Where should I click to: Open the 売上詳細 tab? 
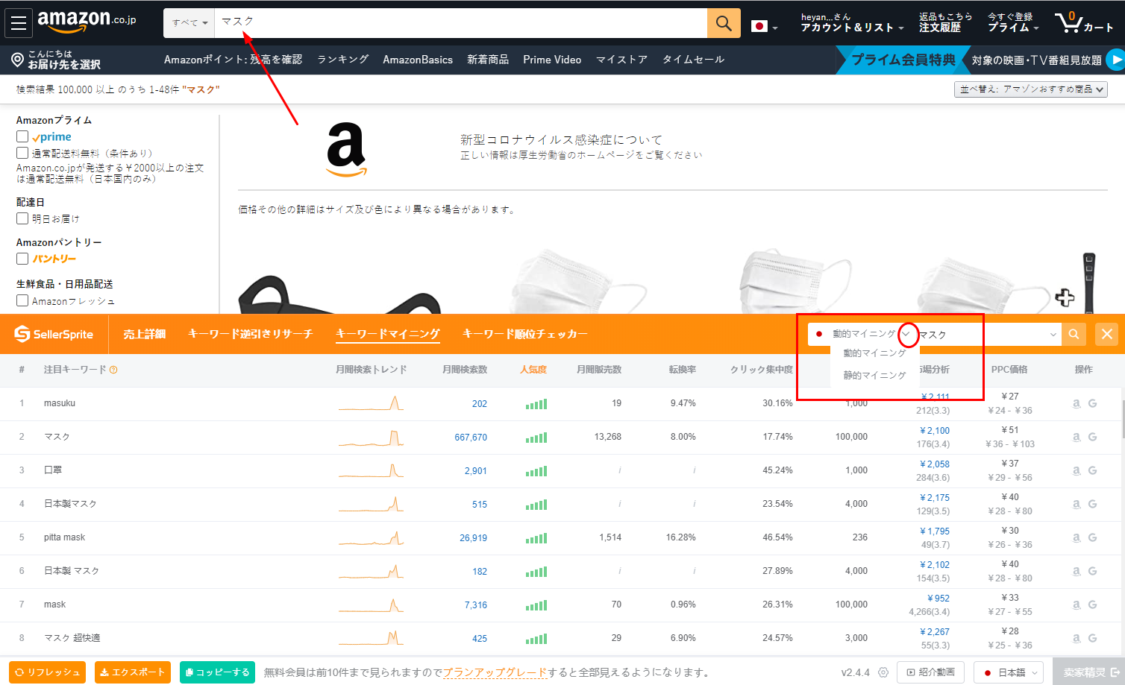click(145, 334)
